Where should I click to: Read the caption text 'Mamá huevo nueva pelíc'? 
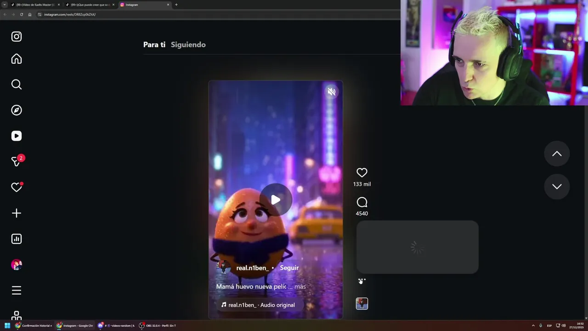(251, 286)
